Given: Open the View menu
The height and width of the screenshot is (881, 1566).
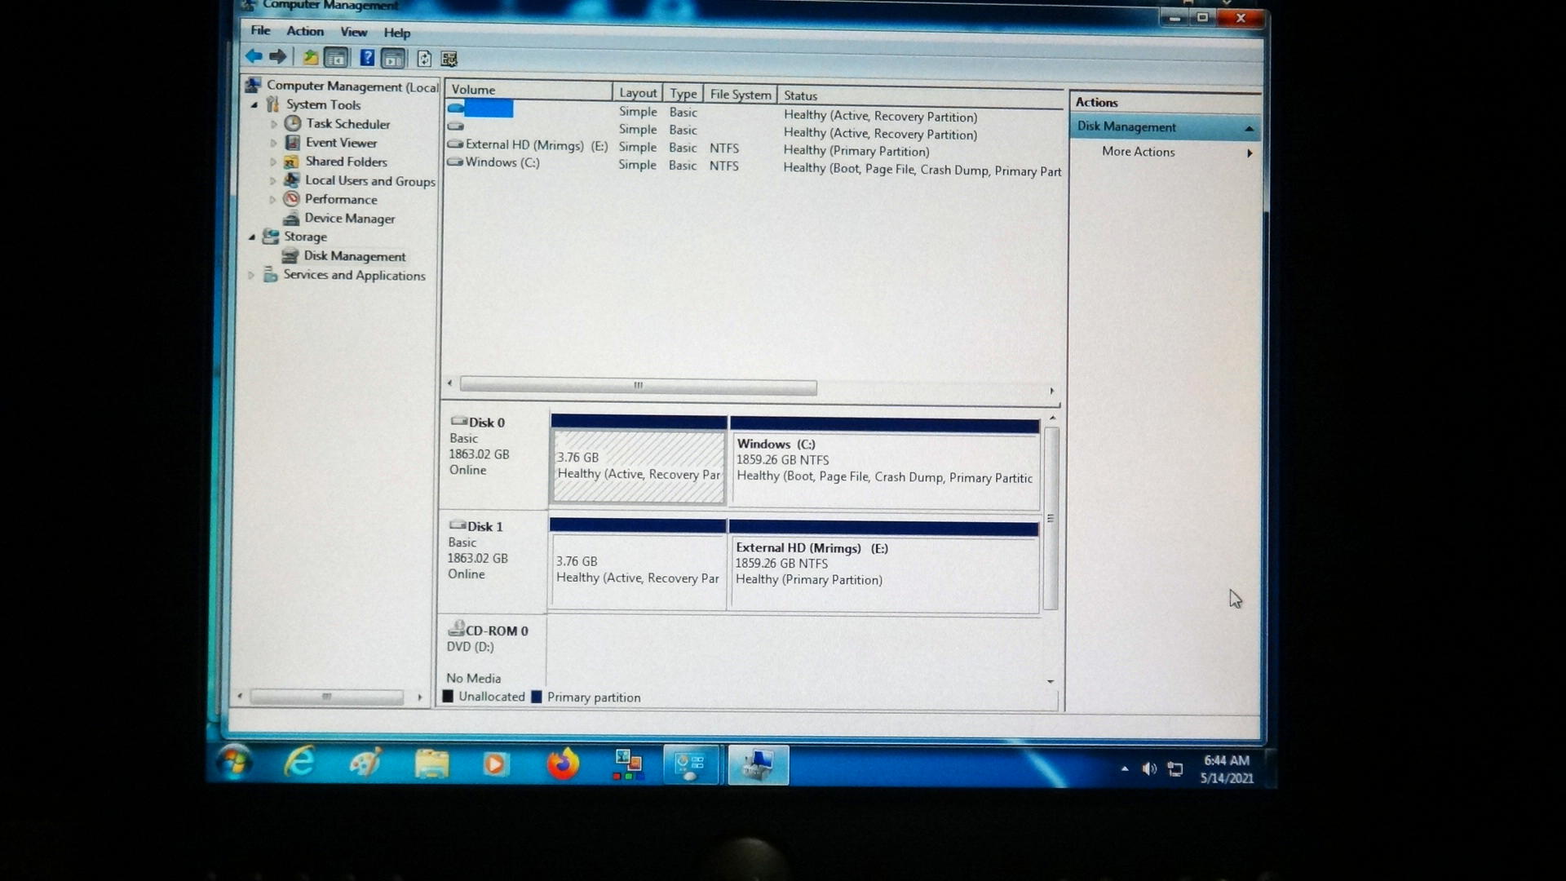Looking at the screenshot, I should [353, 32].
